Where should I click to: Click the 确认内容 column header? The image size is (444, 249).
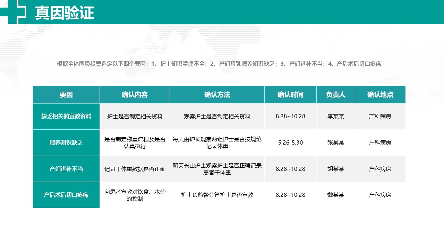[135, 95]
